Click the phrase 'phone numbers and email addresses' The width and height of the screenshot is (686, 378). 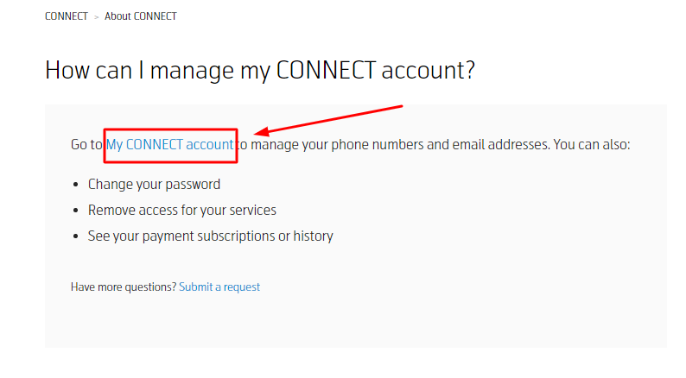point(439,145)
